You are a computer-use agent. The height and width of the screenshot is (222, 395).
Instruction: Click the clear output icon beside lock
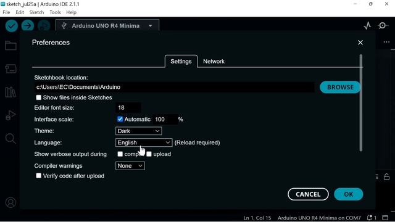pyautogui.click(x=377, y=177)
